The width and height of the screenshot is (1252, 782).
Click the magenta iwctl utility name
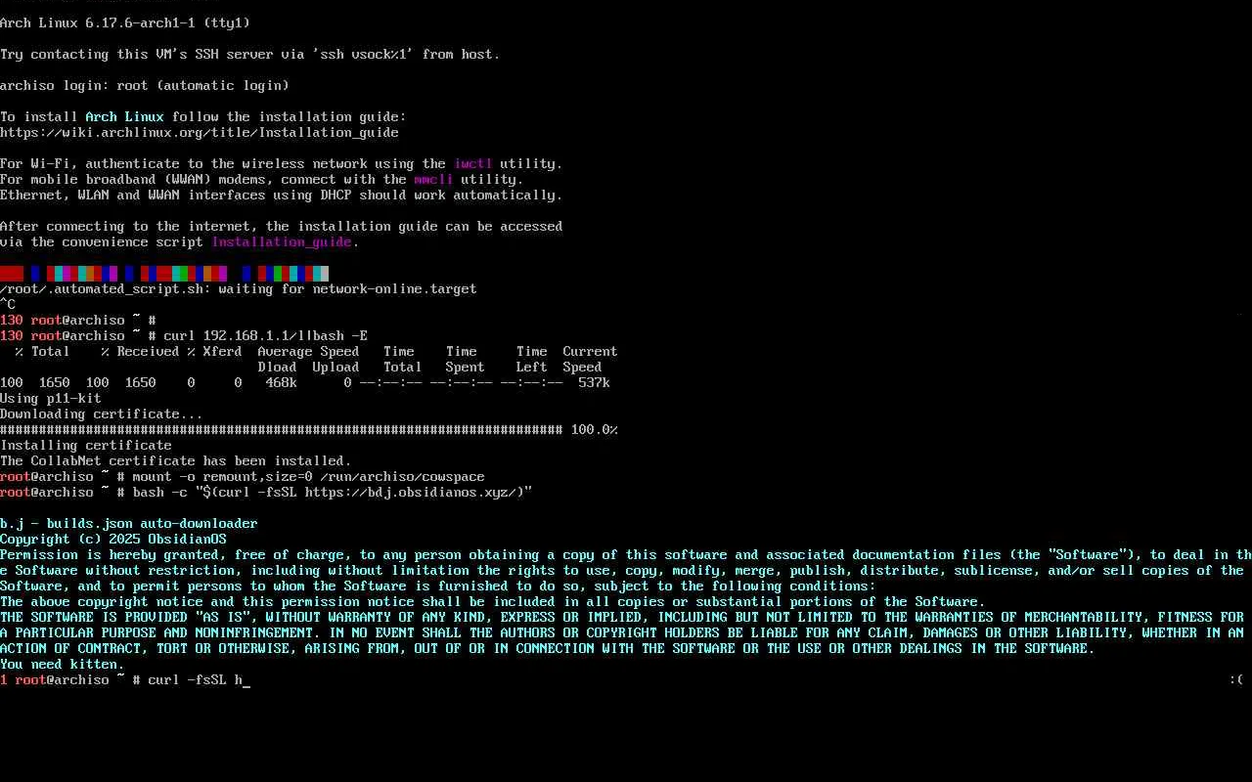473,163
